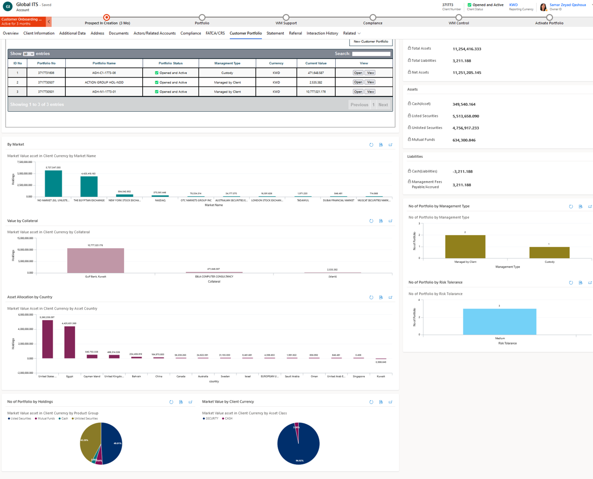Open portfolio AGH-N1-1773-01

[358, 92]
